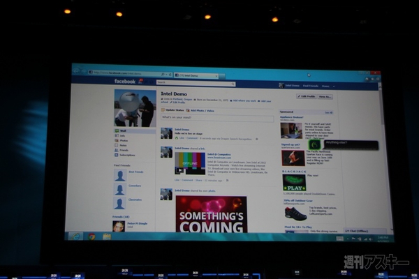The width and height of the screenshot is (419, 279).
Task: Open Internet Explorer from the taskbar
Action: pyautogui.click(x=75, y=236)
